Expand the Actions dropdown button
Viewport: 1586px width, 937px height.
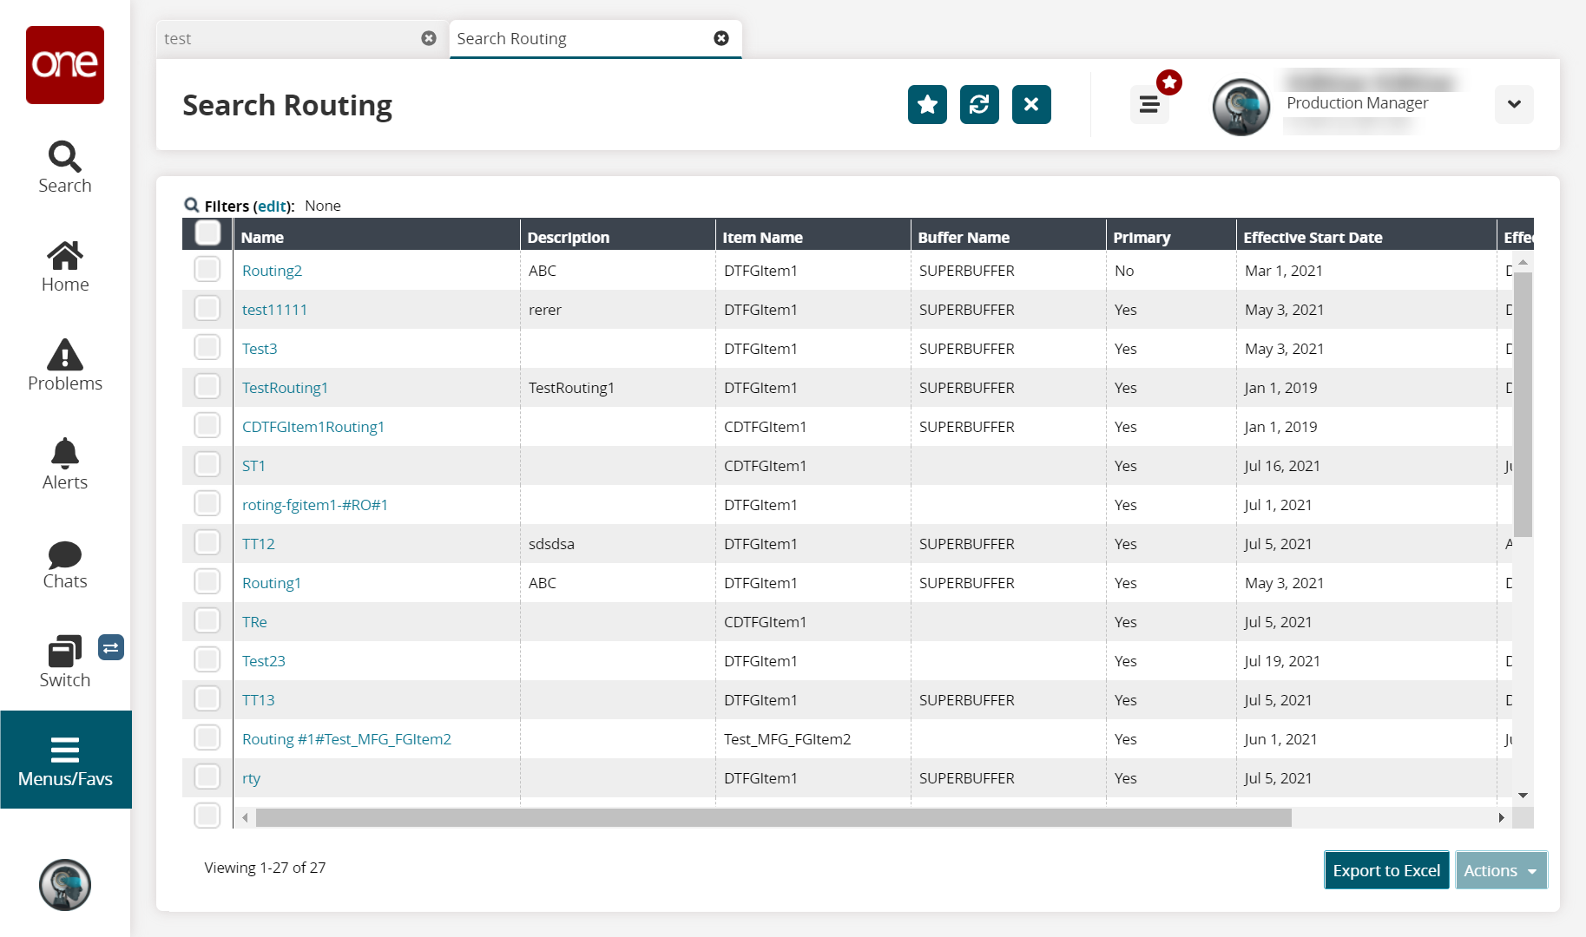[1501, 870]
